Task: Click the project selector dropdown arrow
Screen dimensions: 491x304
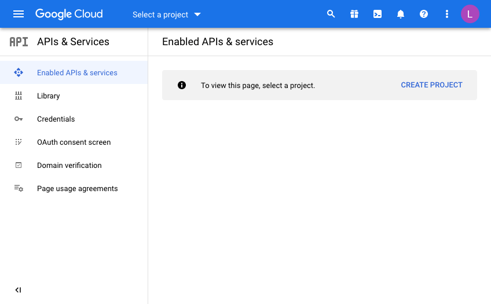Action: coord(197,14)
